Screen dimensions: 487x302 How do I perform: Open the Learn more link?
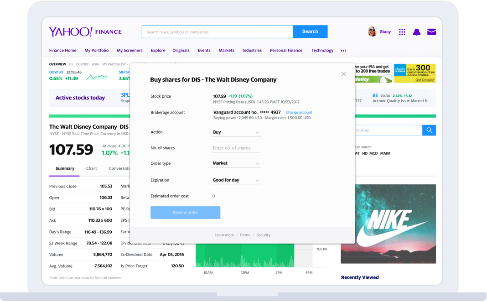pos(224,235)
